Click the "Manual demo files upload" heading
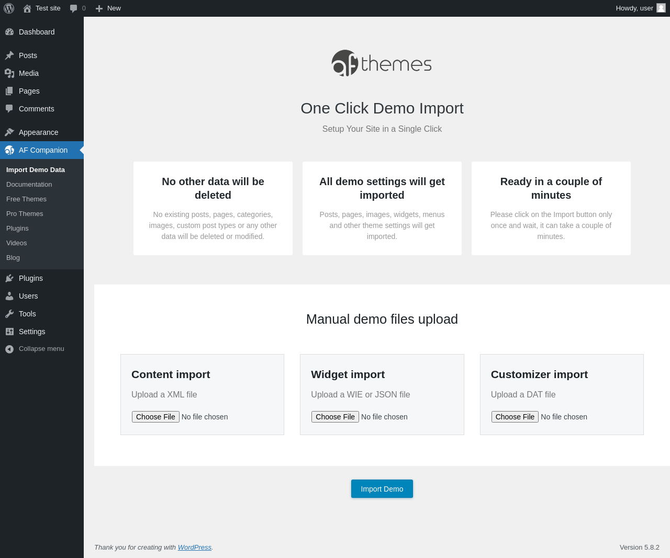Image resolution: width=670 pixels, height=558 pixels. point(382,319)
